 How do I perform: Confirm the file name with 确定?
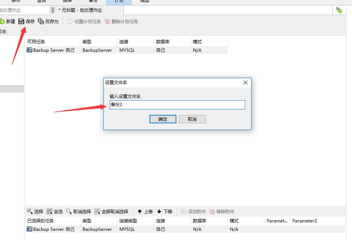pyautogui.click(x=163, y=119)
